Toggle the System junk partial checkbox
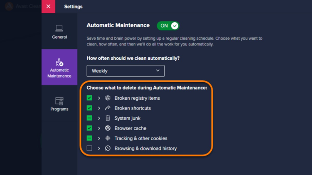The height and width of the screenshot is (175, 312). [89, 118]
